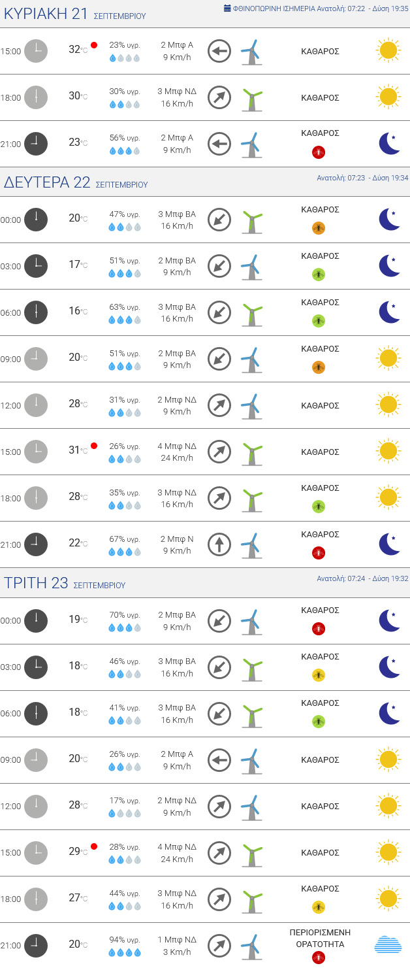Click the fog cloud icon for Tuesday 21:00
This screenshot has height=968, width=410.
click(388, 945)
